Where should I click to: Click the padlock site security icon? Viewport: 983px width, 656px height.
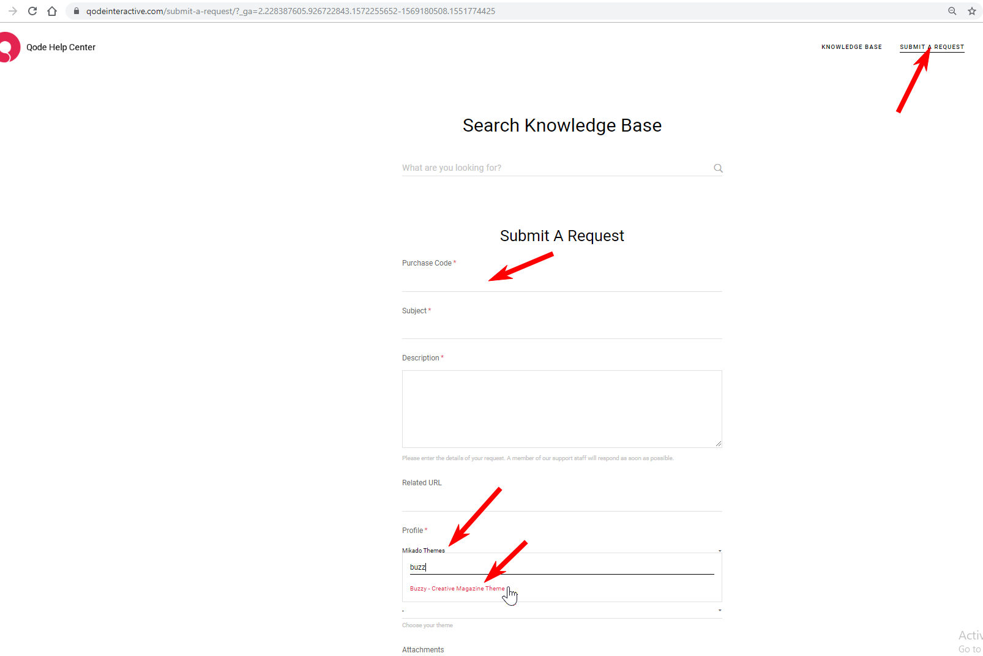point(77,11)
